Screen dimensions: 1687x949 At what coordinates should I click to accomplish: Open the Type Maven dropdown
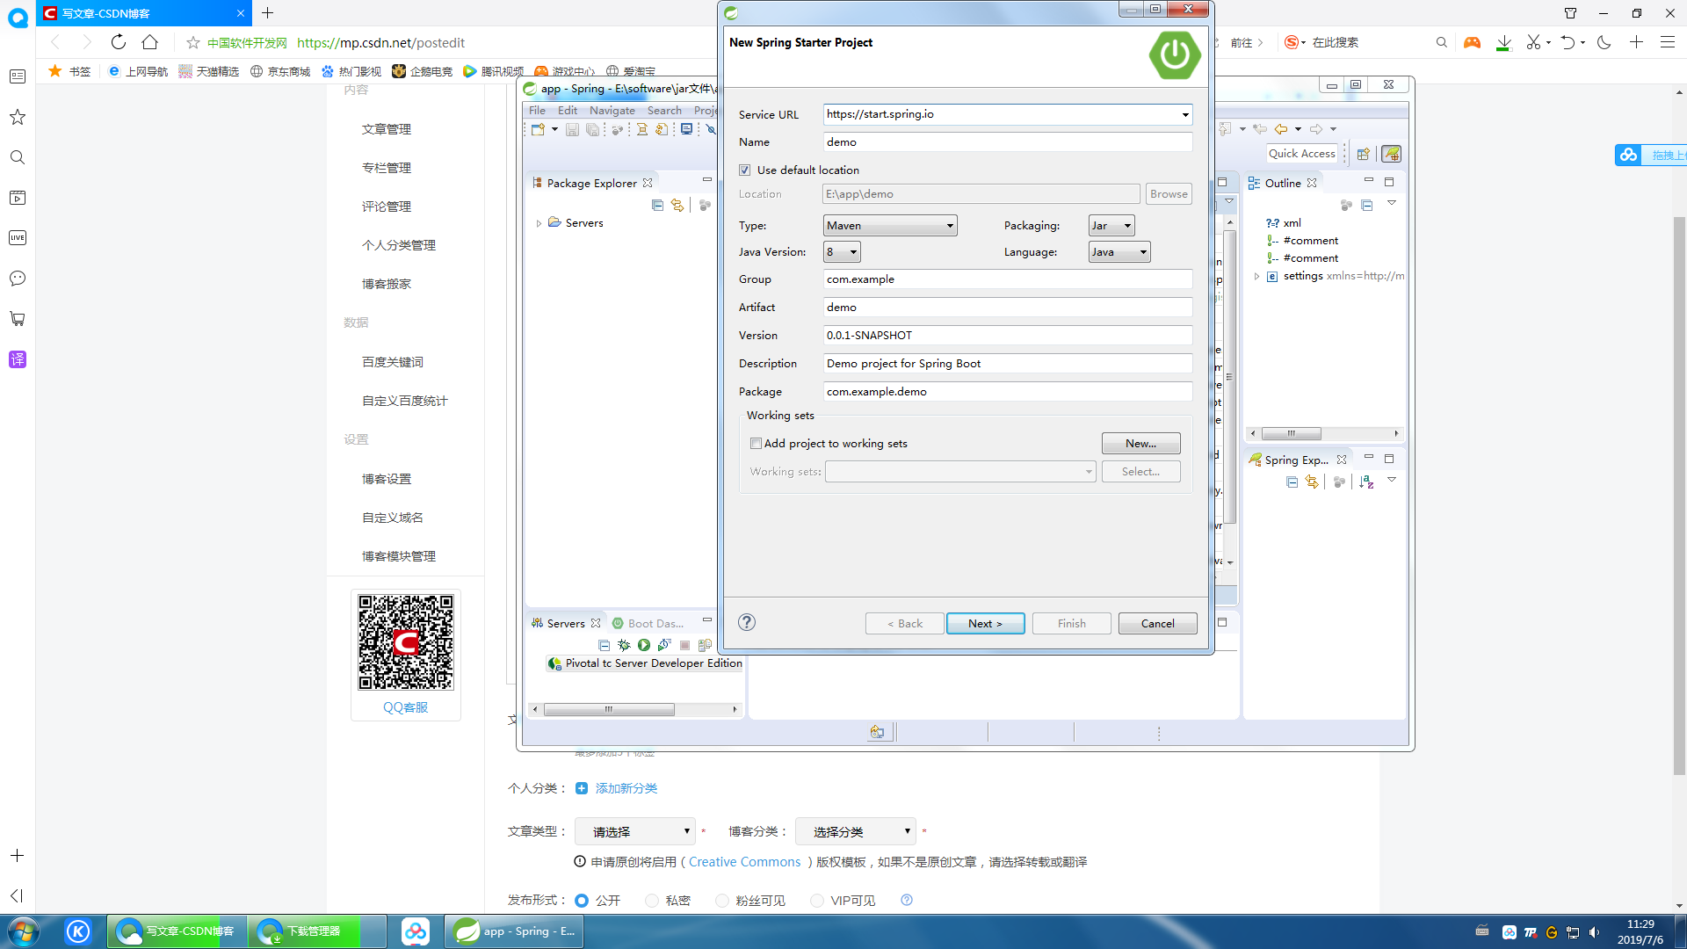[x=889, y=226]
